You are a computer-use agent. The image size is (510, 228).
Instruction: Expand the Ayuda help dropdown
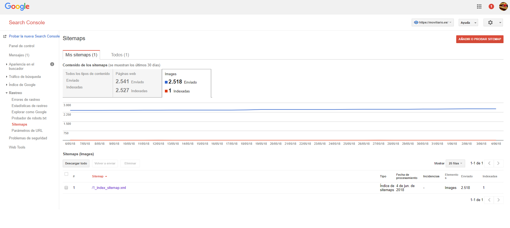(x=468, y=23)
